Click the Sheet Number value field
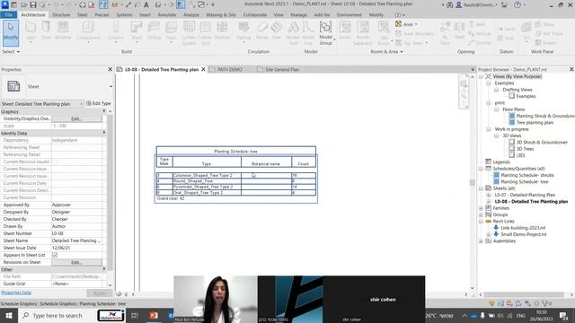 coord(76,233)
